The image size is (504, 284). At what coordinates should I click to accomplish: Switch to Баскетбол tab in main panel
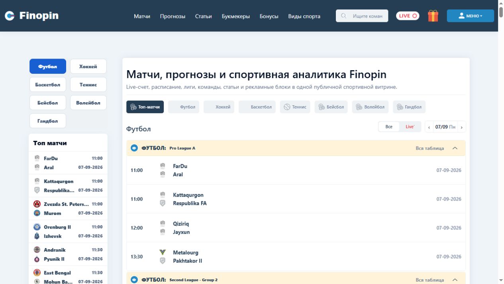point(257,107)
